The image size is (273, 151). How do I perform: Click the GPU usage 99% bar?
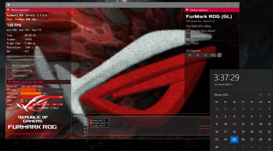tap(42, 97)
